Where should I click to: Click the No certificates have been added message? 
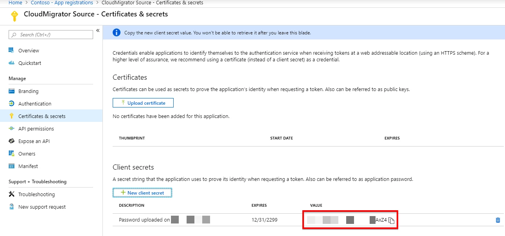click(171, 116)
